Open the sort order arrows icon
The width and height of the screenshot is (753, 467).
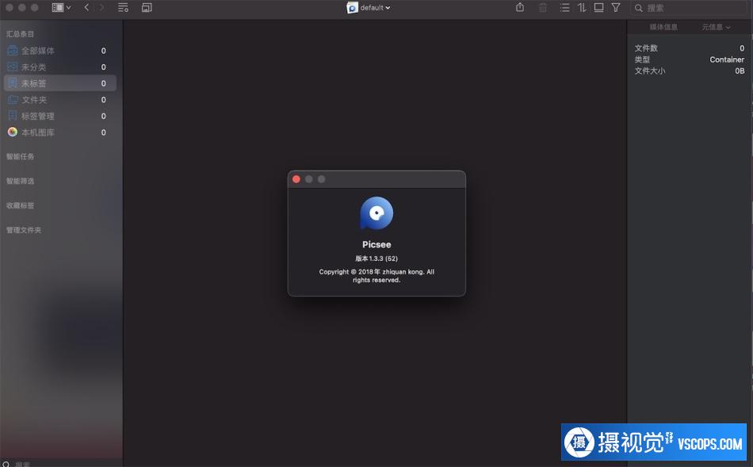click(582, 8)
